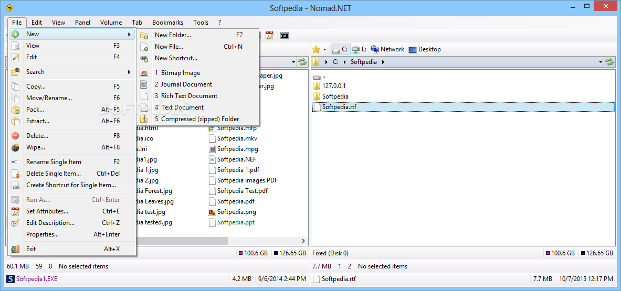Expand the bookmarks star dropdown arrow
621x291 pixels.
point(324,50)
